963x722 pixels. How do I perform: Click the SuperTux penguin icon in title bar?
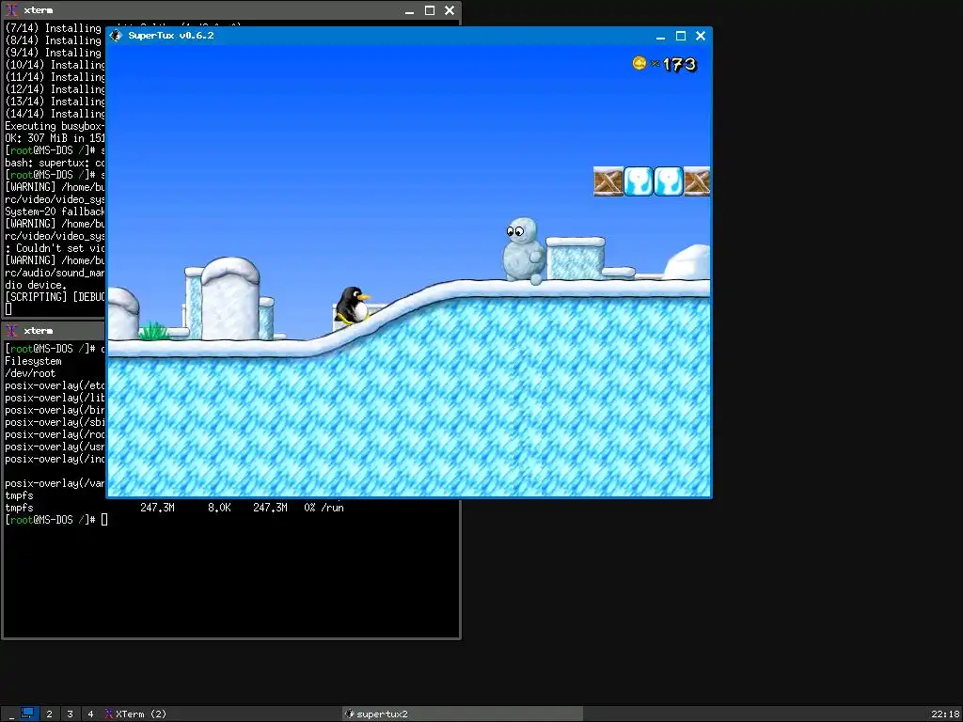point(116,36)
